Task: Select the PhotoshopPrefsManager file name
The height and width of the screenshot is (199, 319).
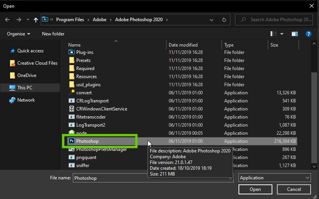Action: 102,149
